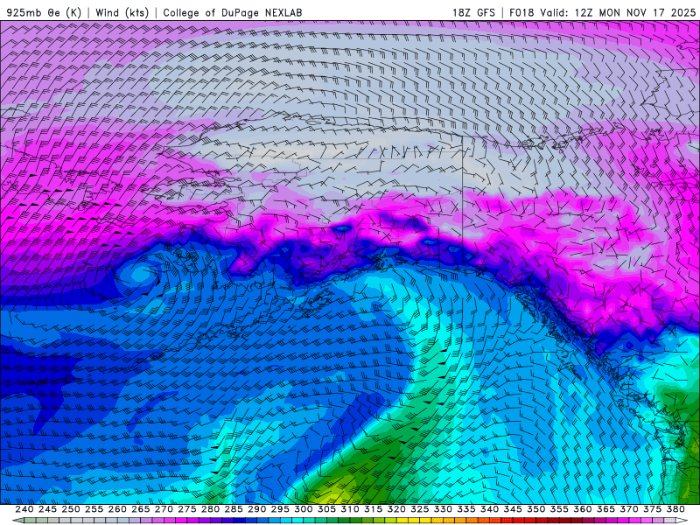
Task: Click the "18Z GFS" model run label
Action: (x=473, y=12)
